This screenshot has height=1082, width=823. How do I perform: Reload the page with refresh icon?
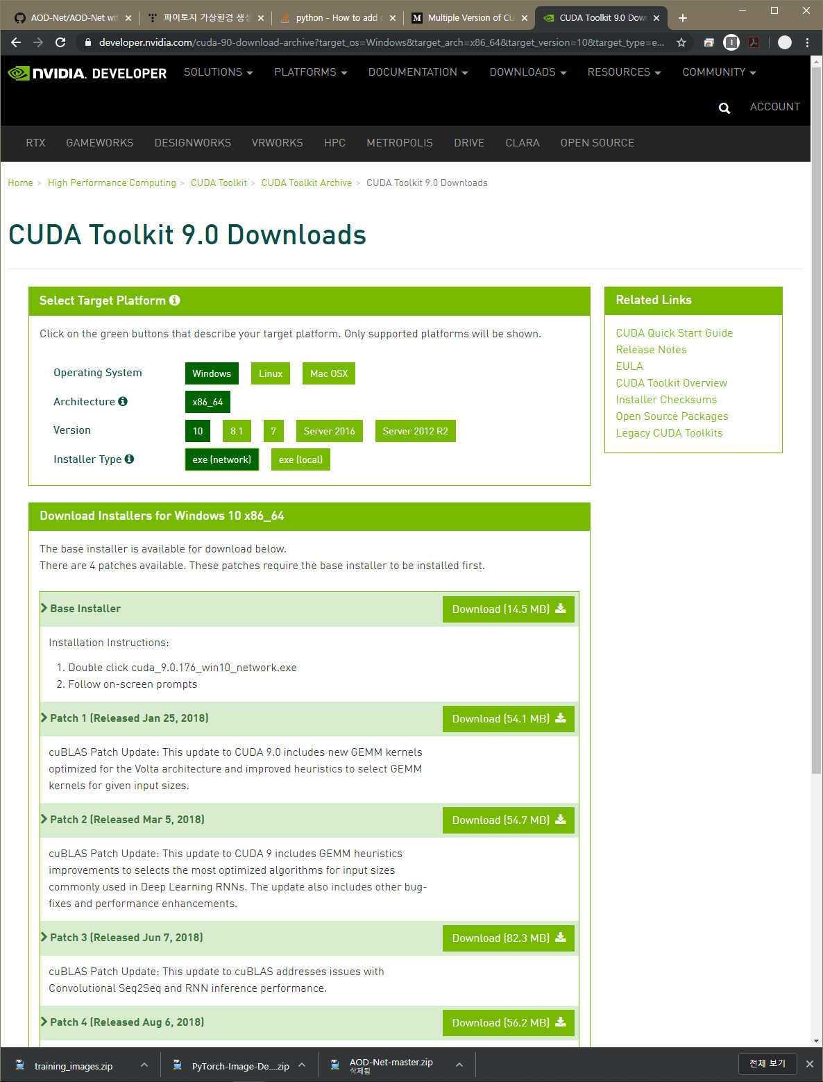(x=60, y=42)
